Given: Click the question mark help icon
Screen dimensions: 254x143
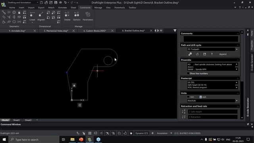Looking at the screenshot, I should click(x=212, y=54).
